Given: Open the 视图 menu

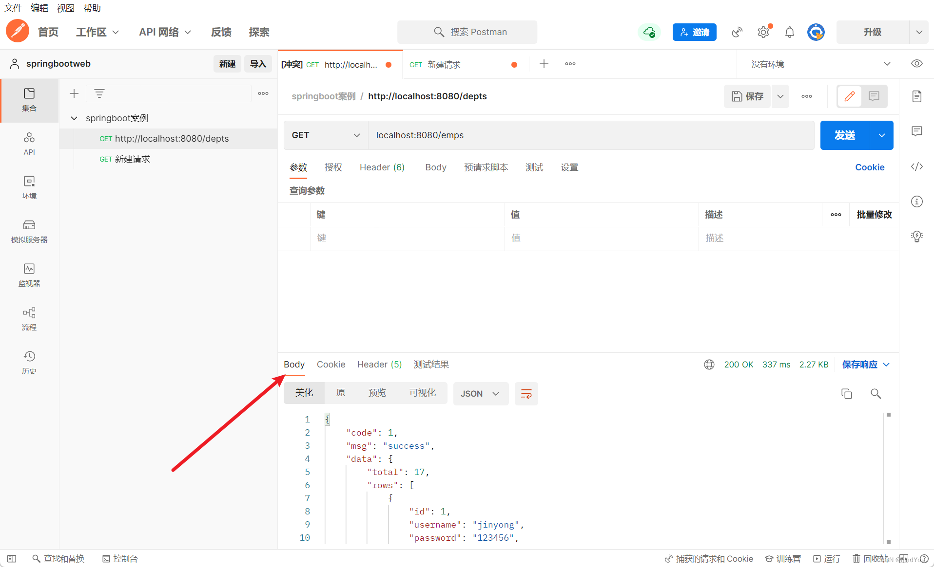Looking at the screenshot, I should point(66,8).
